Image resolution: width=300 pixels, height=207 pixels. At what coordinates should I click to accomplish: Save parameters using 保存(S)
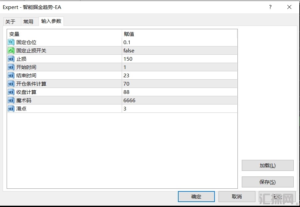point(267,182)
